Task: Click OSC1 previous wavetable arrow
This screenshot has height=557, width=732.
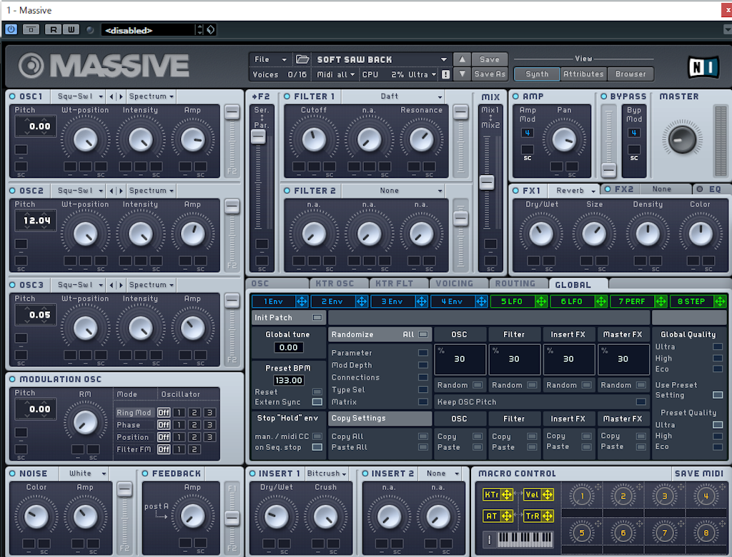Action: point(112,96)
